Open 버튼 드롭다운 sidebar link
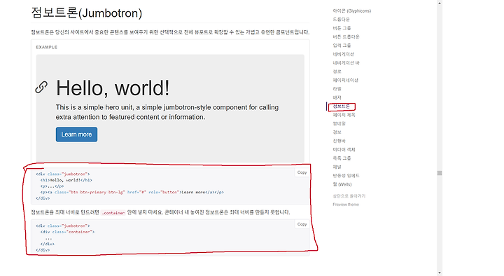The height and width of the screenshot is (276, 504). (x=346, y=36)
